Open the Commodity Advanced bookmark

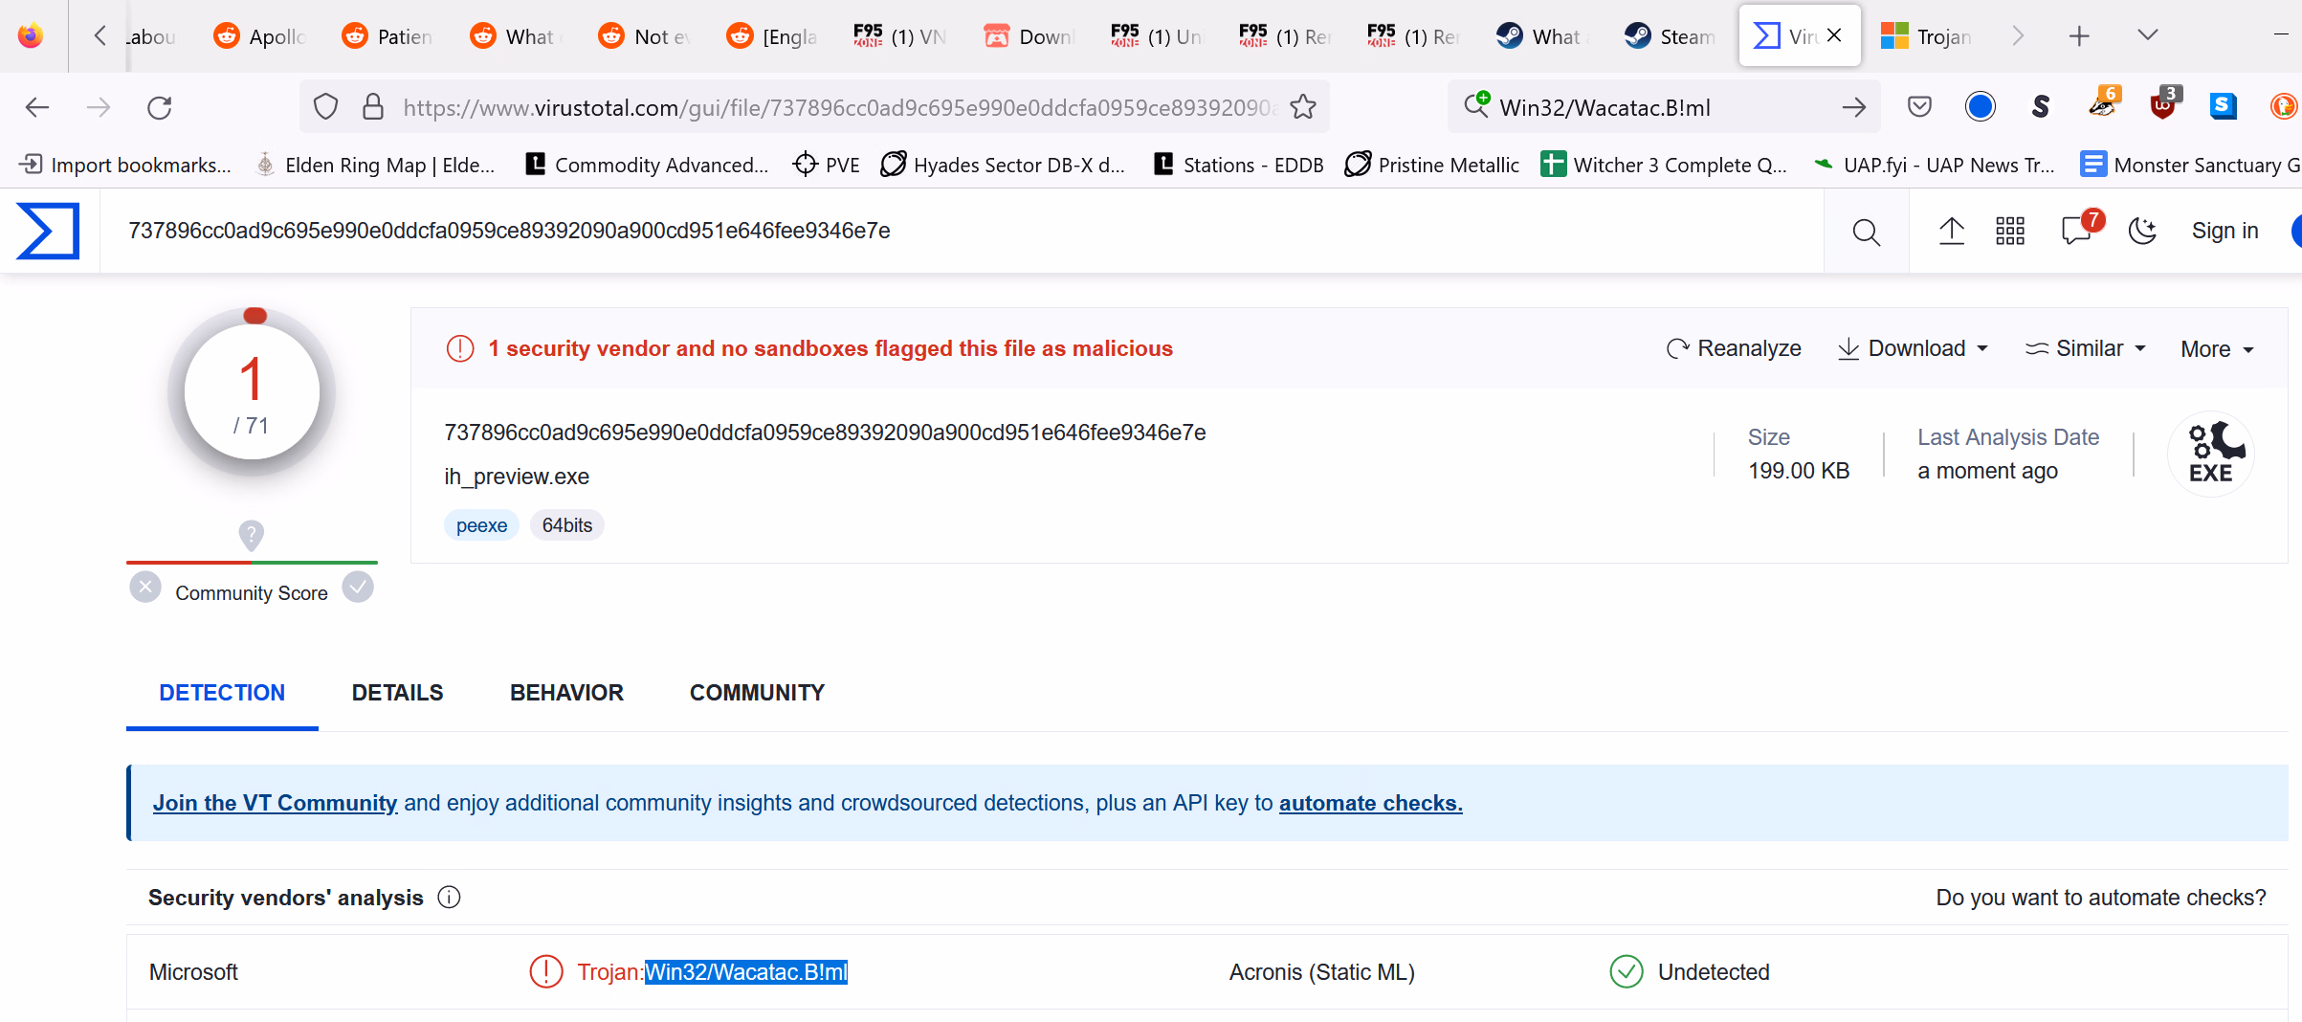point(648,165)
